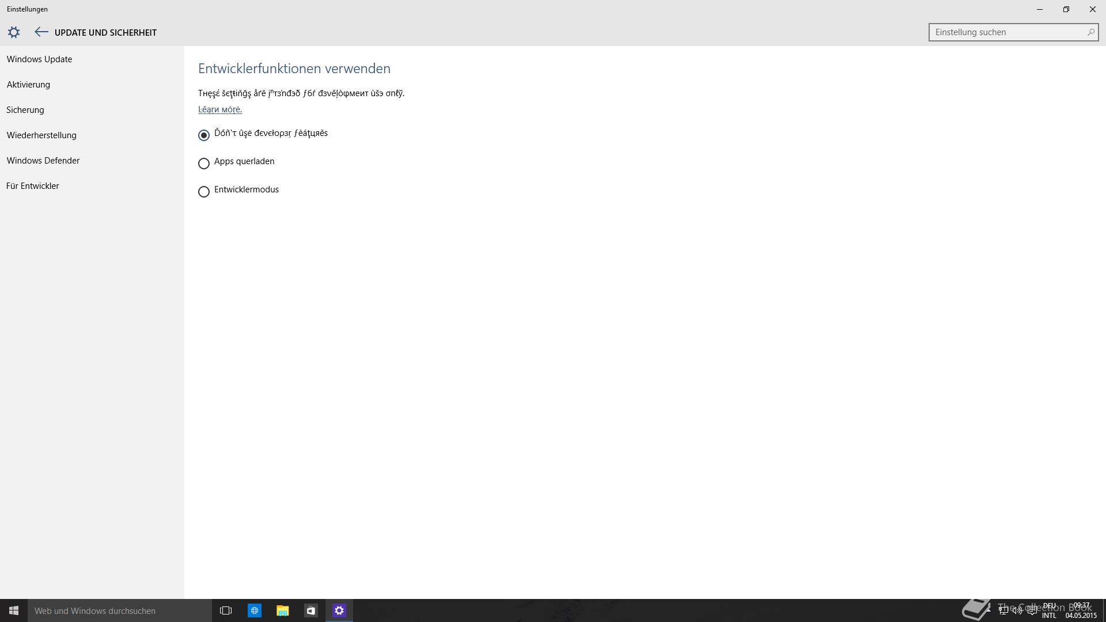Open the DEU INTL keyboard language switcher

pos(1049,610)
